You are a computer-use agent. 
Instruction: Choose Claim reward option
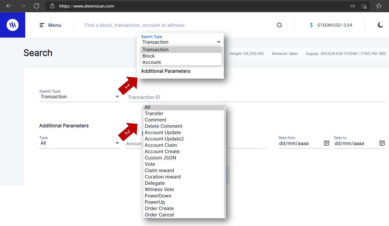point(184,170)
